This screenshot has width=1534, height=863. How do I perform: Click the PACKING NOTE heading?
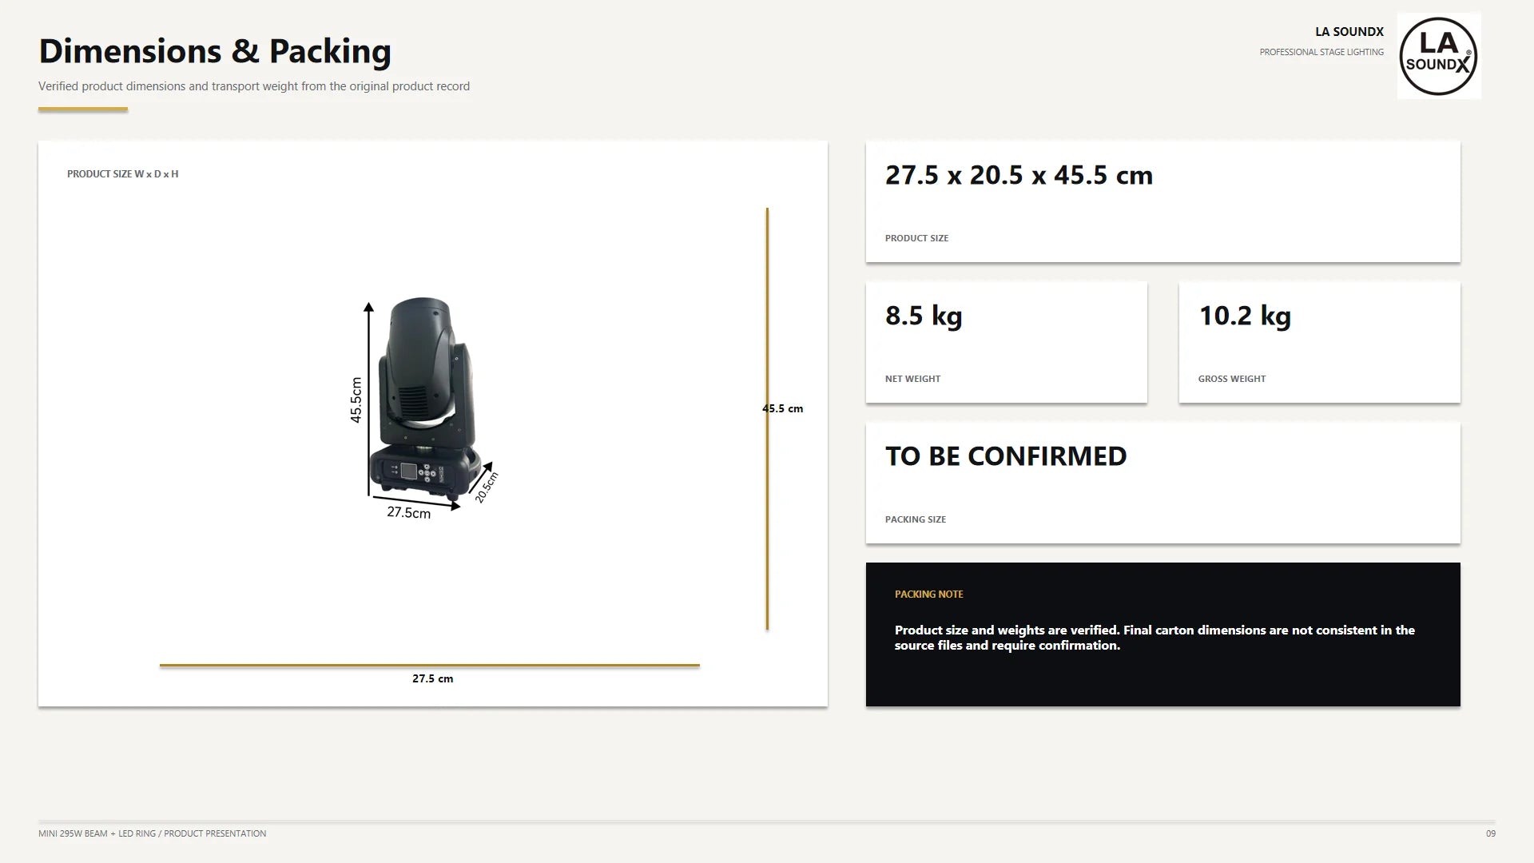pos(928,595)
